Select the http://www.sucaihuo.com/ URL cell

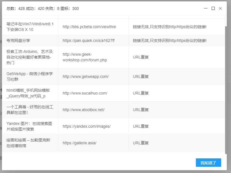pyautogui.click(x=93, y=93)
